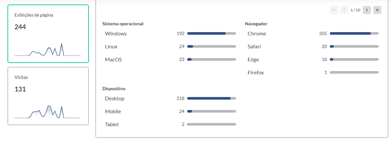Go to the next page arrow
The width and height of the screenshot is (392, 147).
click(367, 10)
